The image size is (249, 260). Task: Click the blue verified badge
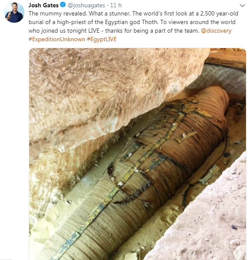coord(63,5)
